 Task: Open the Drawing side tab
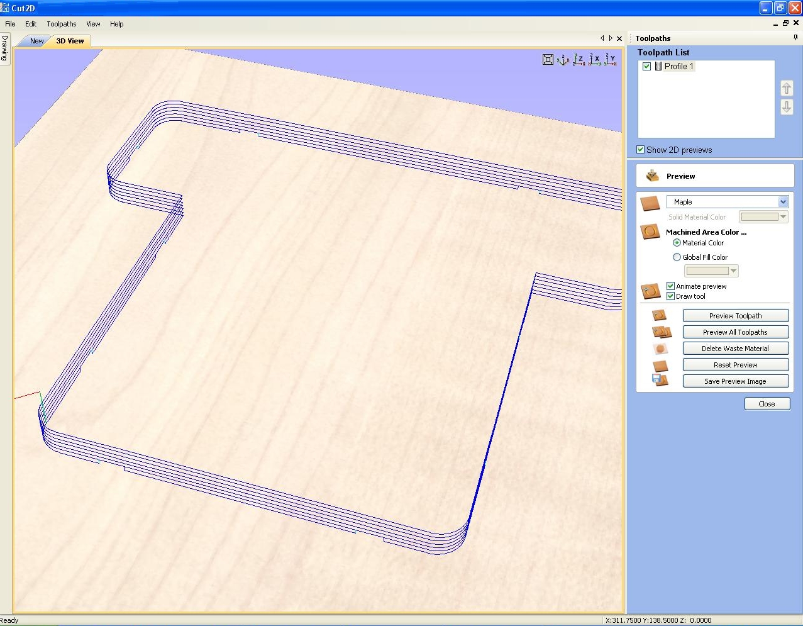4,48
